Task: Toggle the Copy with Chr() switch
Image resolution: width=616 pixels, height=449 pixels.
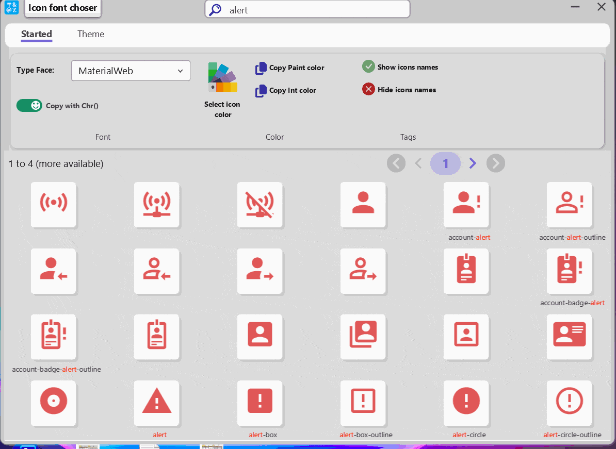Action: [x=29, y=106]
